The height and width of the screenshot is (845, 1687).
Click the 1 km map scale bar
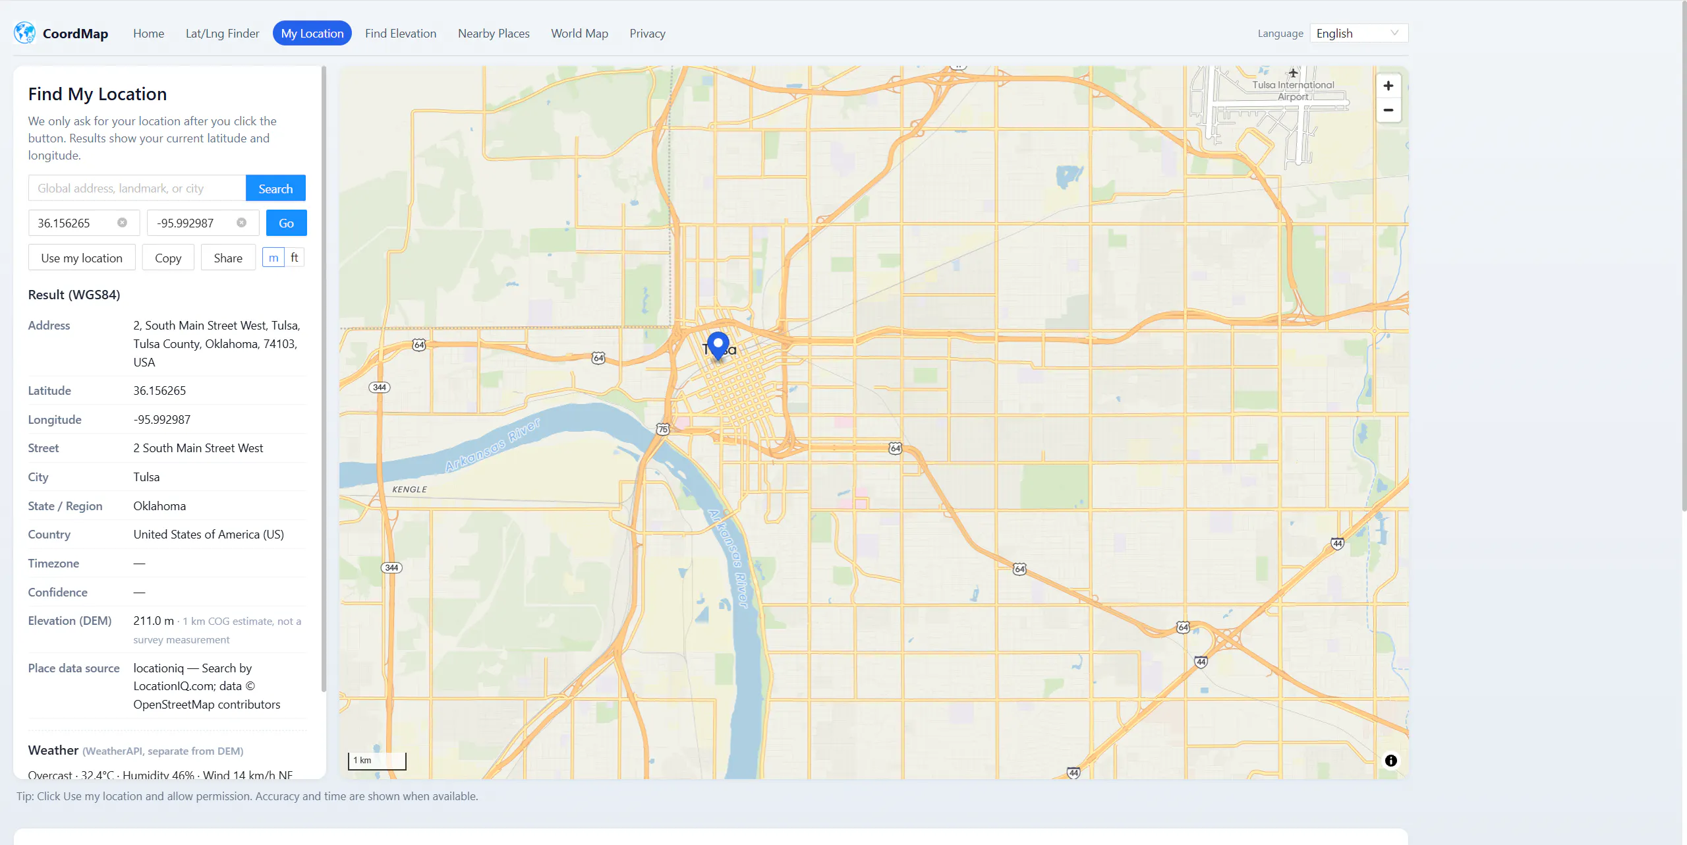tap(377, 761)
